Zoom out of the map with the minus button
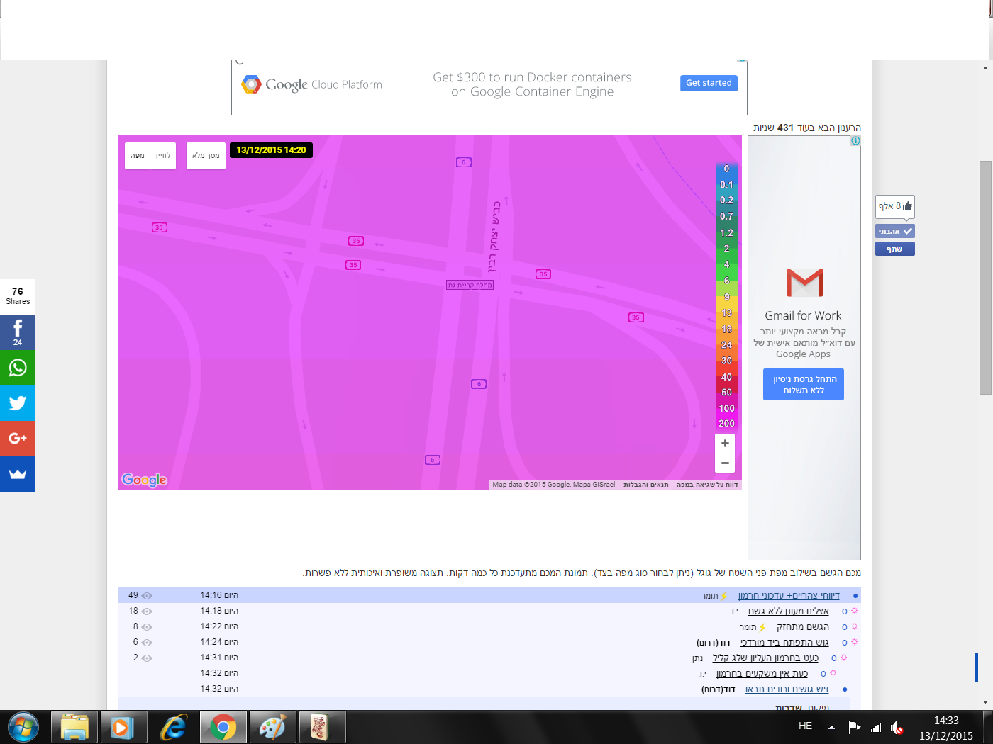The width and height of the screenshot is (993, 744). 725,463
